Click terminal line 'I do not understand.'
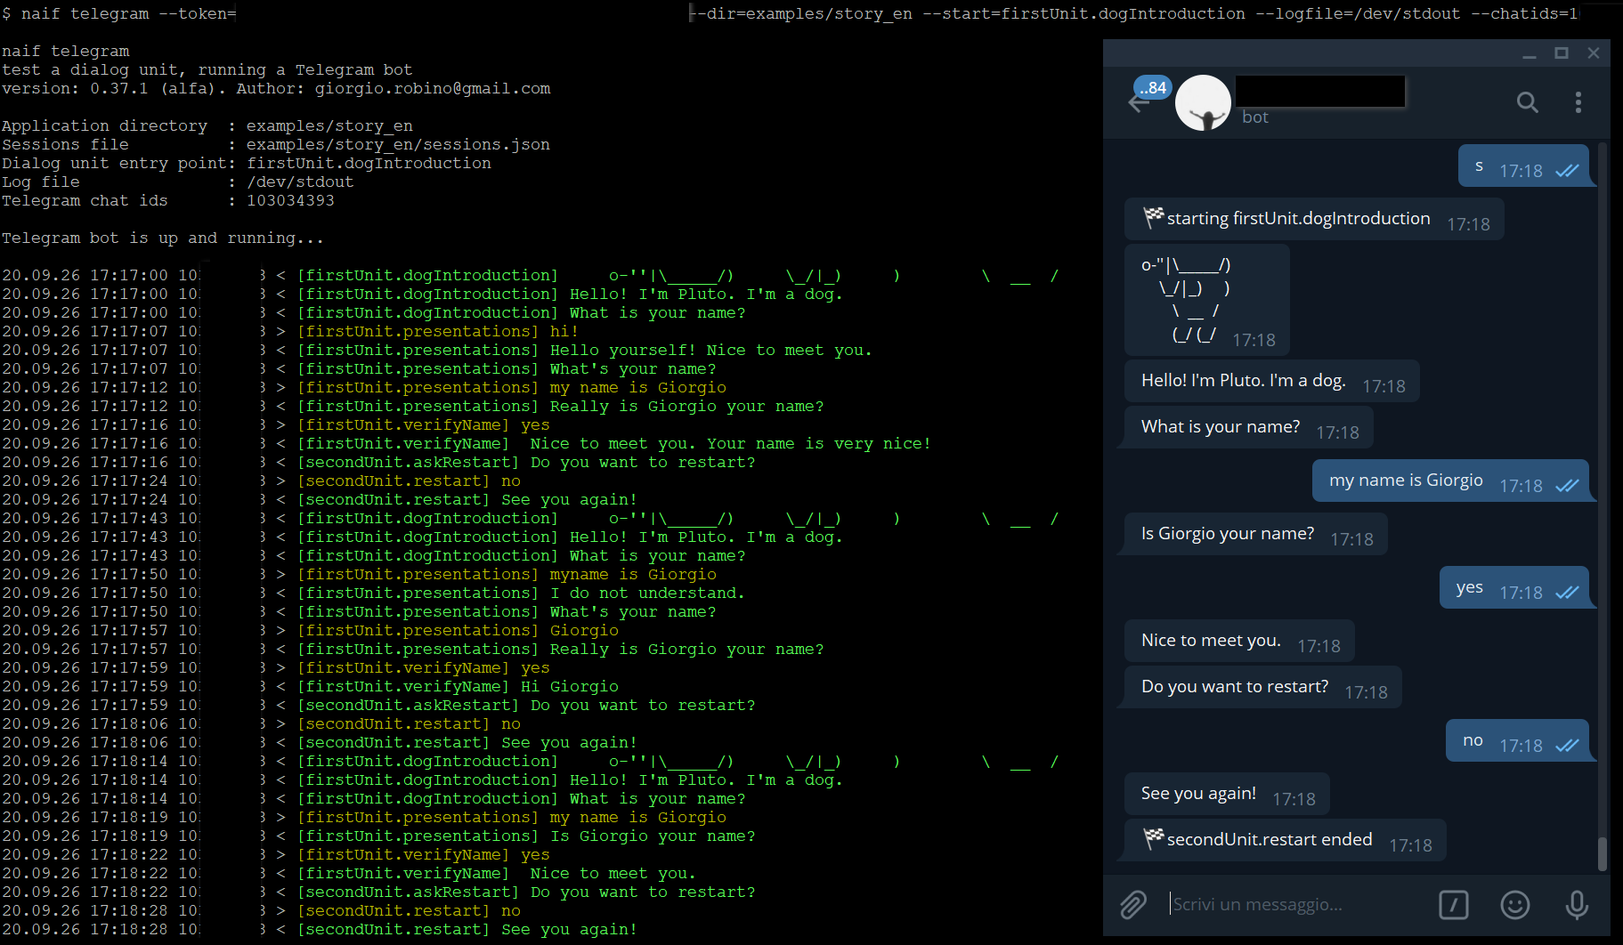The height and width of the screenshot is (945, 1623). tap(647, 594)
